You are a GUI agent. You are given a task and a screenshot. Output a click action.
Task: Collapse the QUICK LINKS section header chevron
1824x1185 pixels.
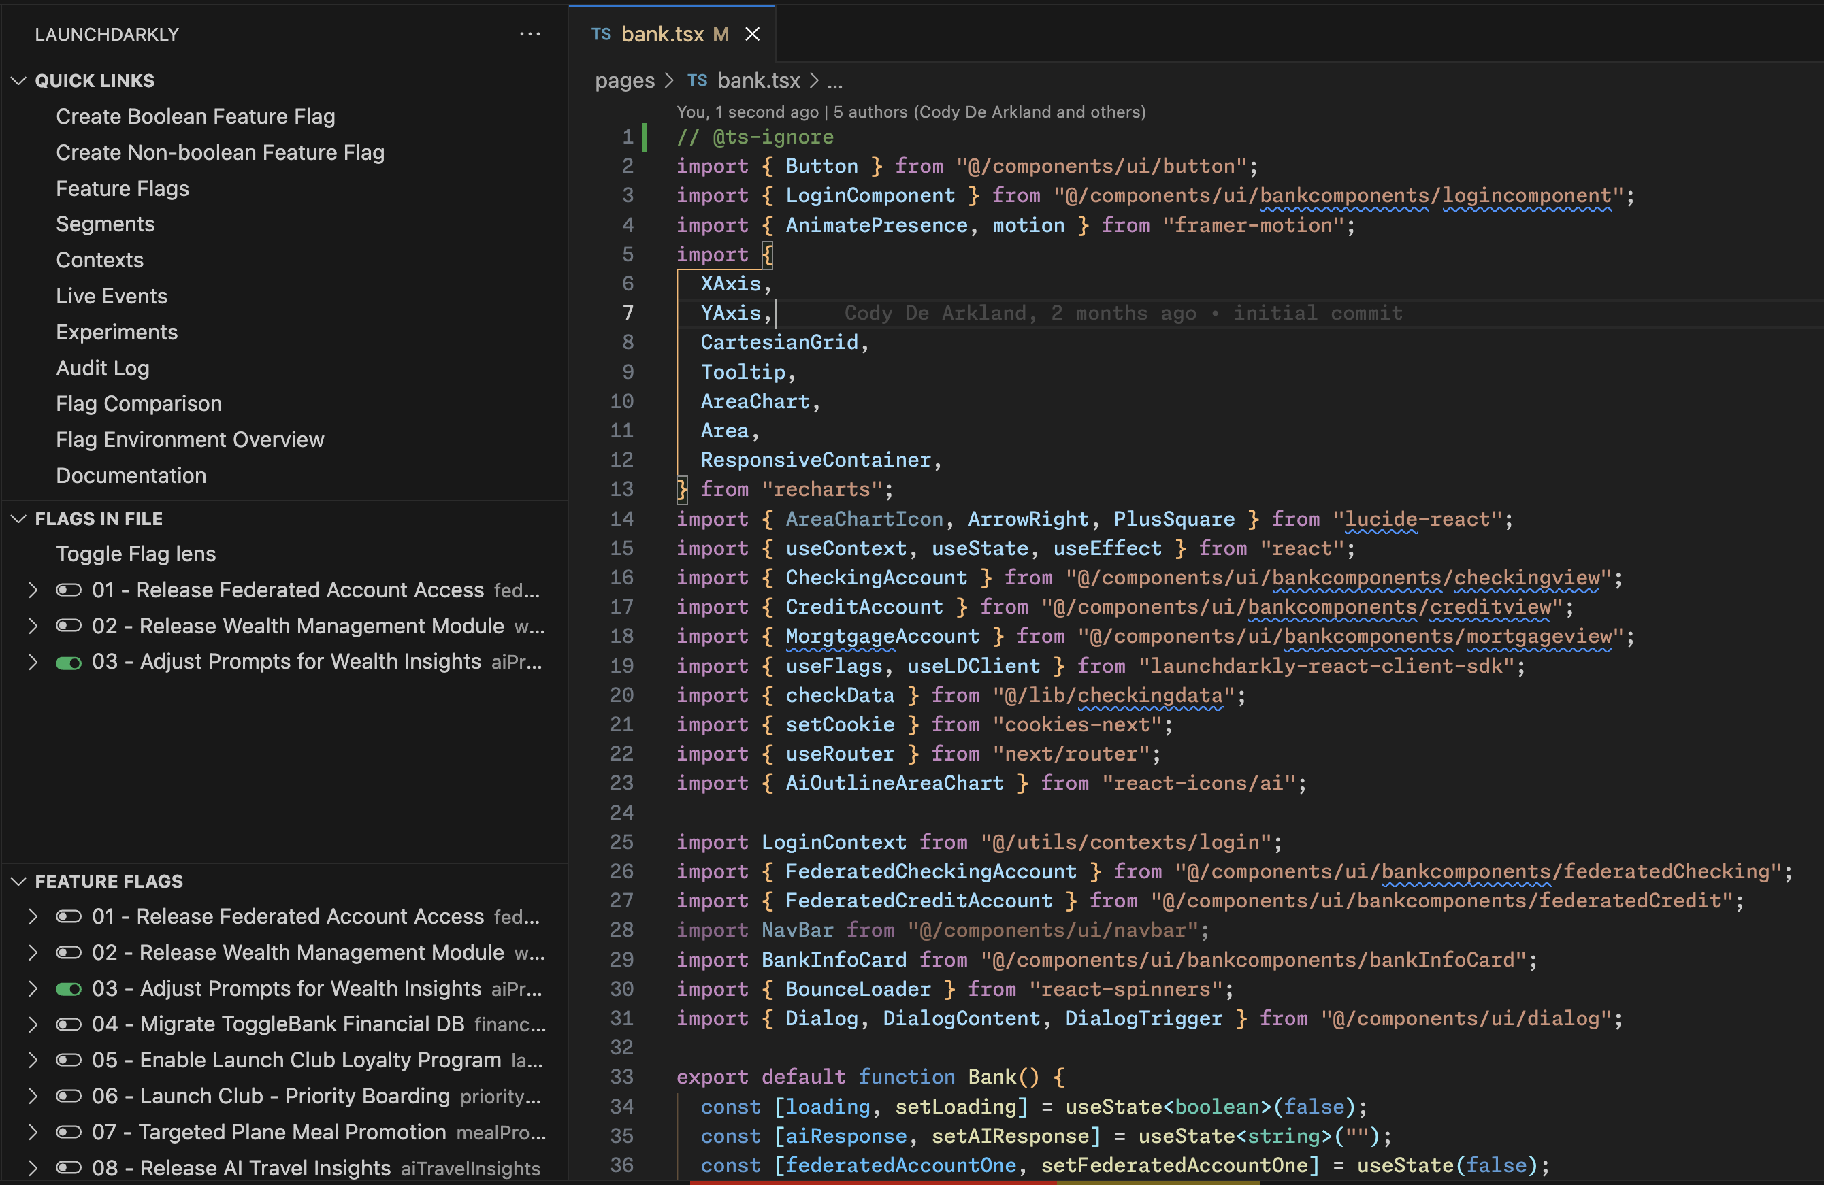(x=19, y=80)
